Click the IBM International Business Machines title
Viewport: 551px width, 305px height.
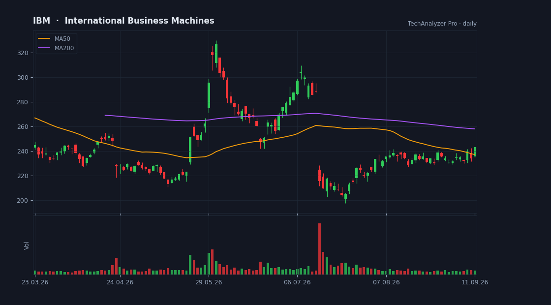123,21
